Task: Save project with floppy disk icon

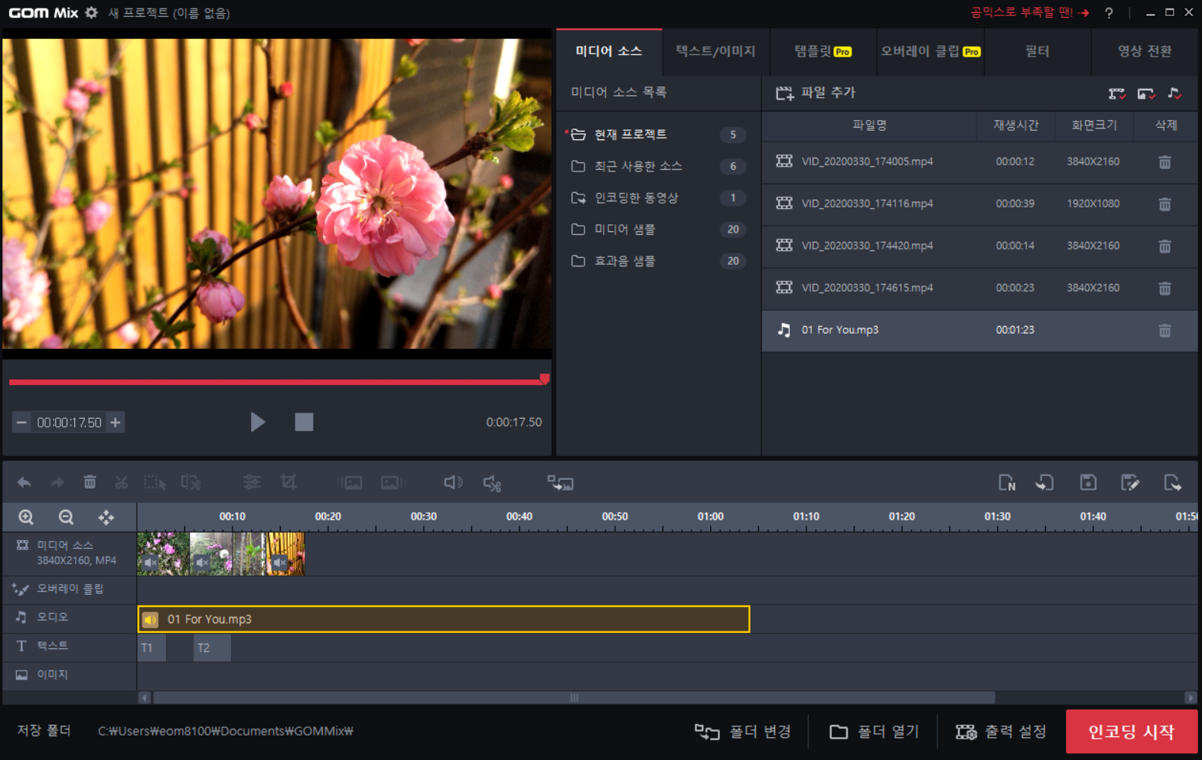Action: [x=1088, y=482]
